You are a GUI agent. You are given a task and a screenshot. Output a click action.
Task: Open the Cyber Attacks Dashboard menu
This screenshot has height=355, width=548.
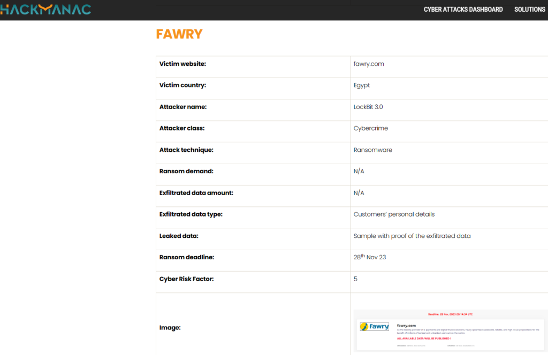(x=463, y=10)
